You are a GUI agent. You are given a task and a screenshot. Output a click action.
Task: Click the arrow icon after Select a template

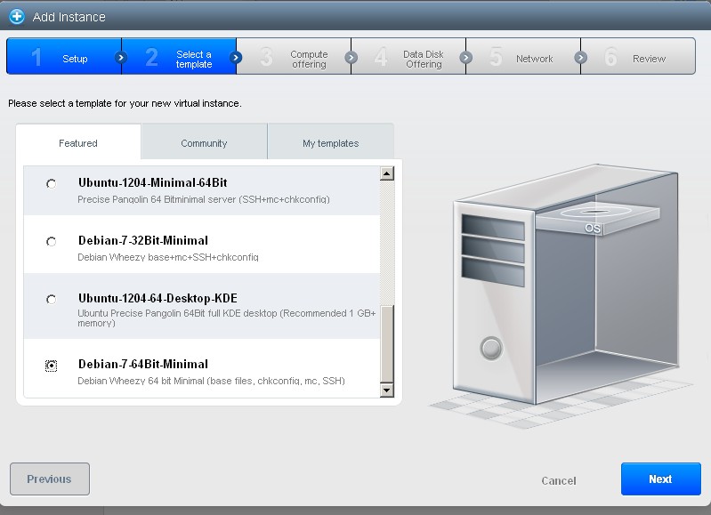click(x=236, y=58)
